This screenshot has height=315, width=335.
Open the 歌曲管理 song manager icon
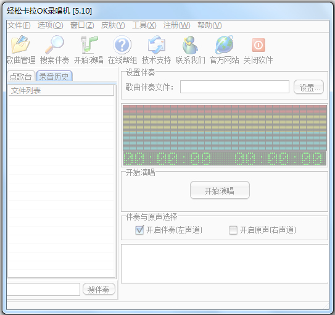[20, 45]
